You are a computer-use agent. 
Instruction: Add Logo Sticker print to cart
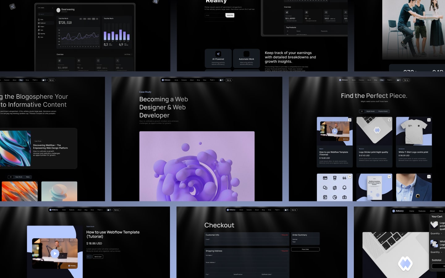click(389, 120)
